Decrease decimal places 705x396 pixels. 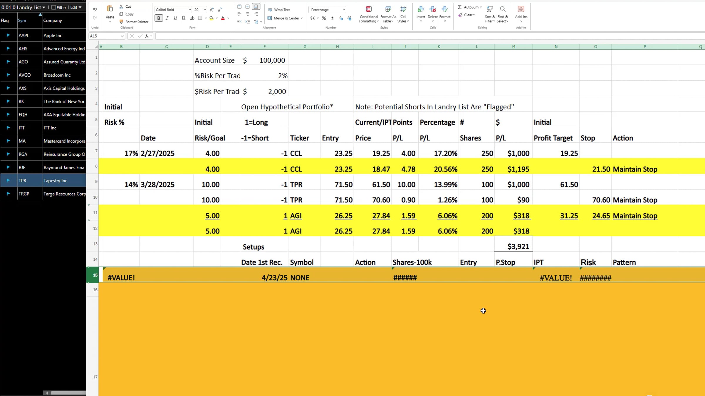pyautogui.click(x=349, y=18)
